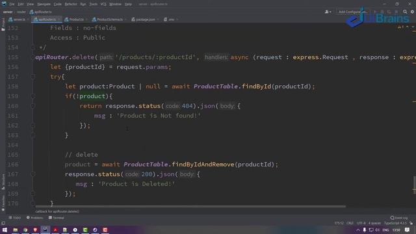This screenshot has height=234, width=416.
Task: Click the ENG language indicator in tray
Action: point(385,230)
